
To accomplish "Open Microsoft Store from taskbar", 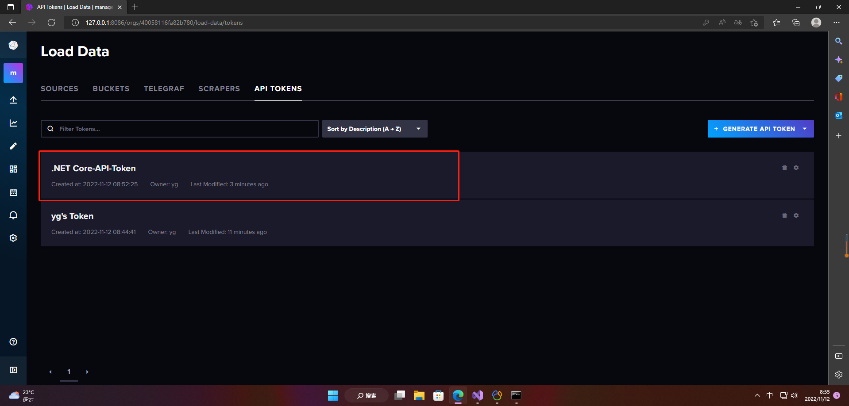I will click(x=438, y=395).
